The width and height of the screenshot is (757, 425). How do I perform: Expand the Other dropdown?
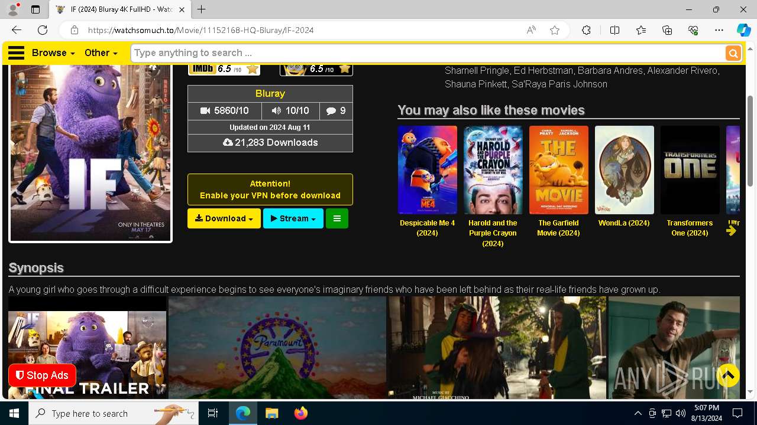101,53
